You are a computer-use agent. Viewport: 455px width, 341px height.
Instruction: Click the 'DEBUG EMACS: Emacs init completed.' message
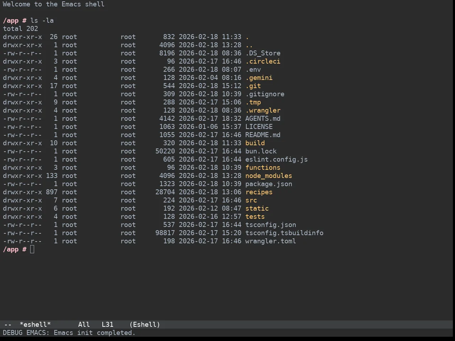coord(69,333)
